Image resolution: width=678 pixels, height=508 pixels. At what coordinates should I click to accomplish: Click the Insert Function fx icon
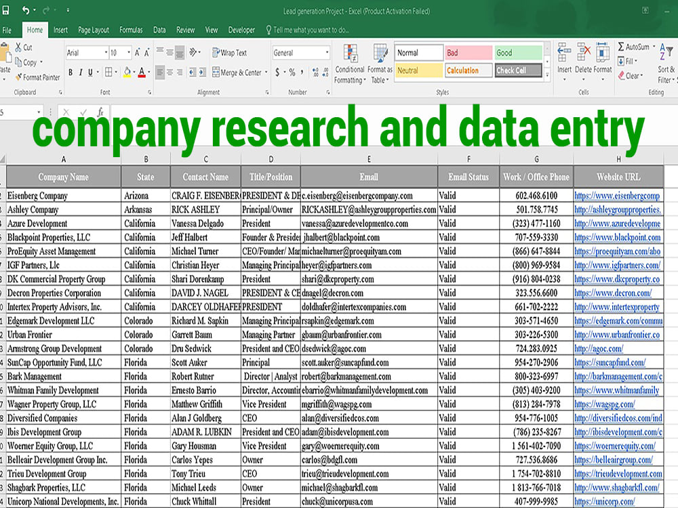pyautogui.click(x=100, y=112)
